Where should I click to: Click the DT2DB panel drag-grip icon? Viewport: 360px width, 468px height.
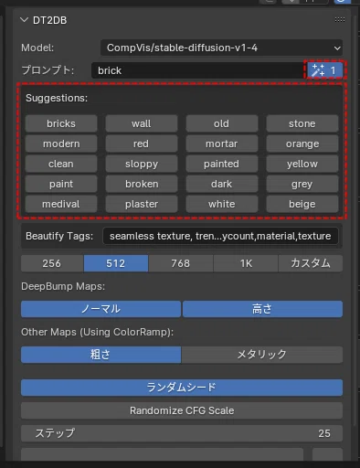(x=340, y=20)
